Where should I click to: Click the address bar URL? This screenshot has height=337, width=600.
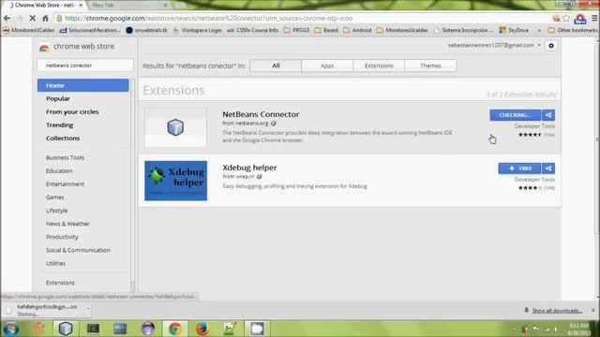click(208, 18)
